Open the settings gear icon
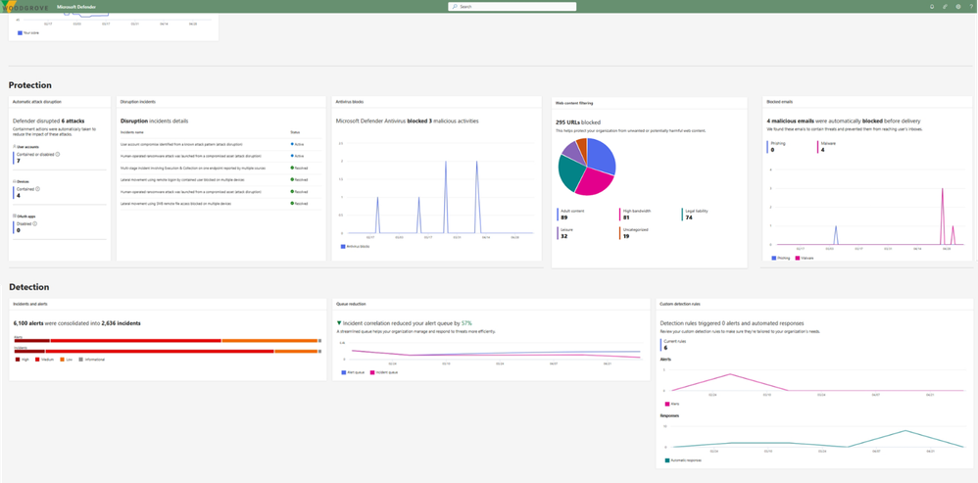The width and height of the screenshot is (978, 483). pos(958,6)
